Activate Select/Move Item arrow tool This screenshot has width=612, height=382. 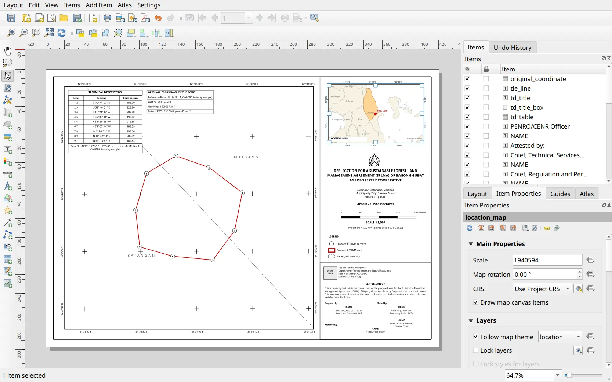pyautogui.click(x=7, y=76)
